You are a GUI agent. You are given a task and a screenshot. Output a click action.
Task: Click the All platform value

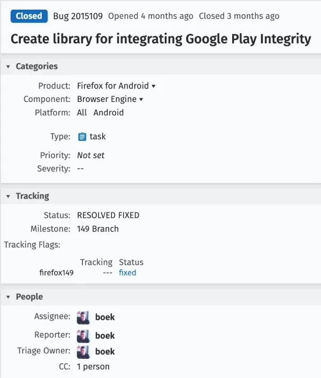tap(82, 113)
